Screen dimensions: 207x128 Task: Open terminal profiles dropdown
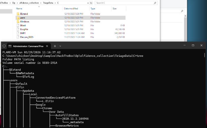click(x=60, y=46)
